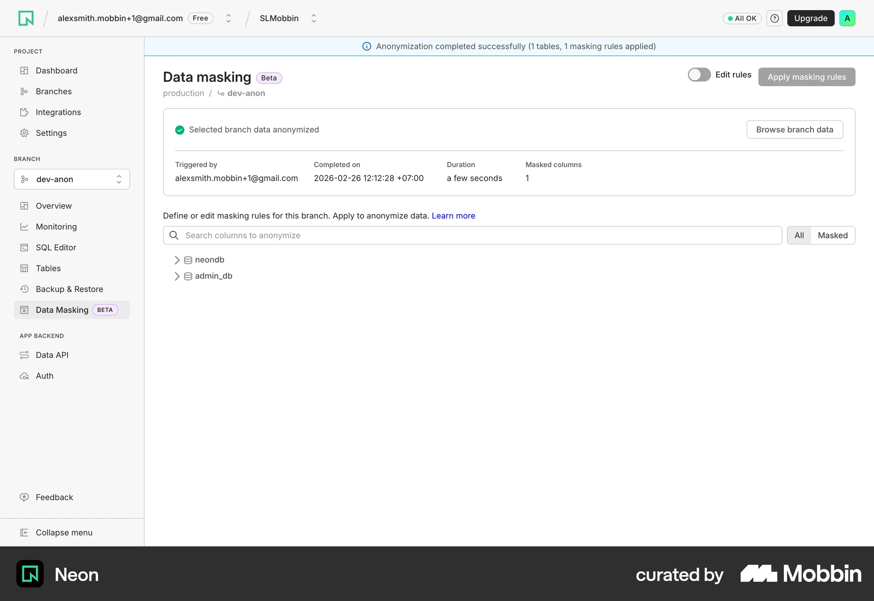
Task: Click the Overview icon in sidebar
Action: [24, 206]
